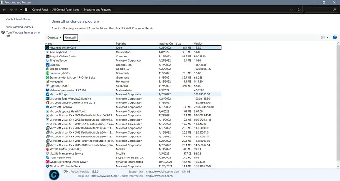
Task: Expand the chevron after All Control Panel Items
Action: [x=82, y=10]
